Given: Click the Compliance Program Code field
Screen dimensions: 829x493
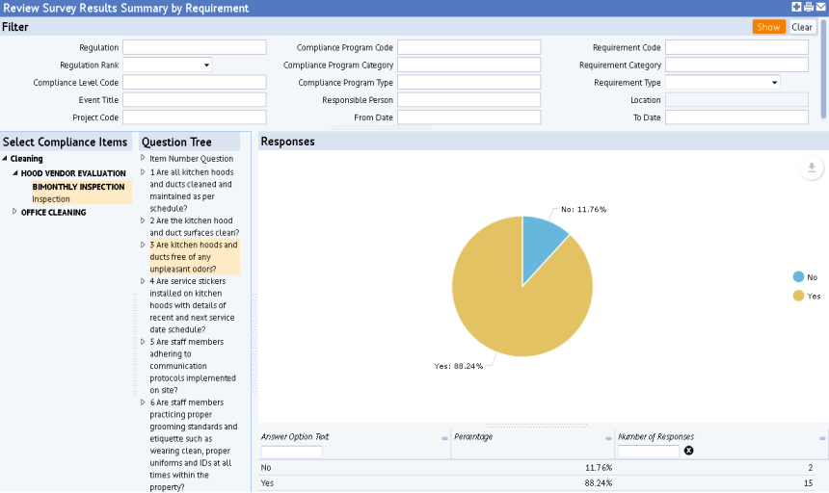Looking at the screenshot, I should click(x=468, y=47).
